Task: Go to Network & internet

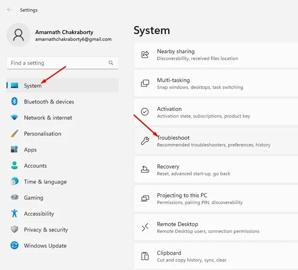Action: pyautogui.click(x=62, y=118)
